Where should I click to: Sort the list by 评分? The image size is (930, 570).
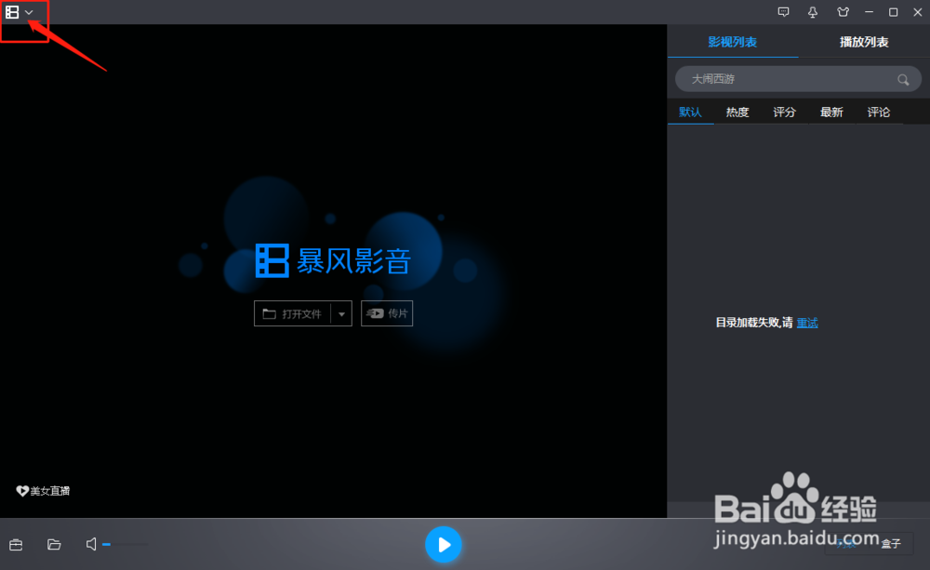tap(784, 113)
